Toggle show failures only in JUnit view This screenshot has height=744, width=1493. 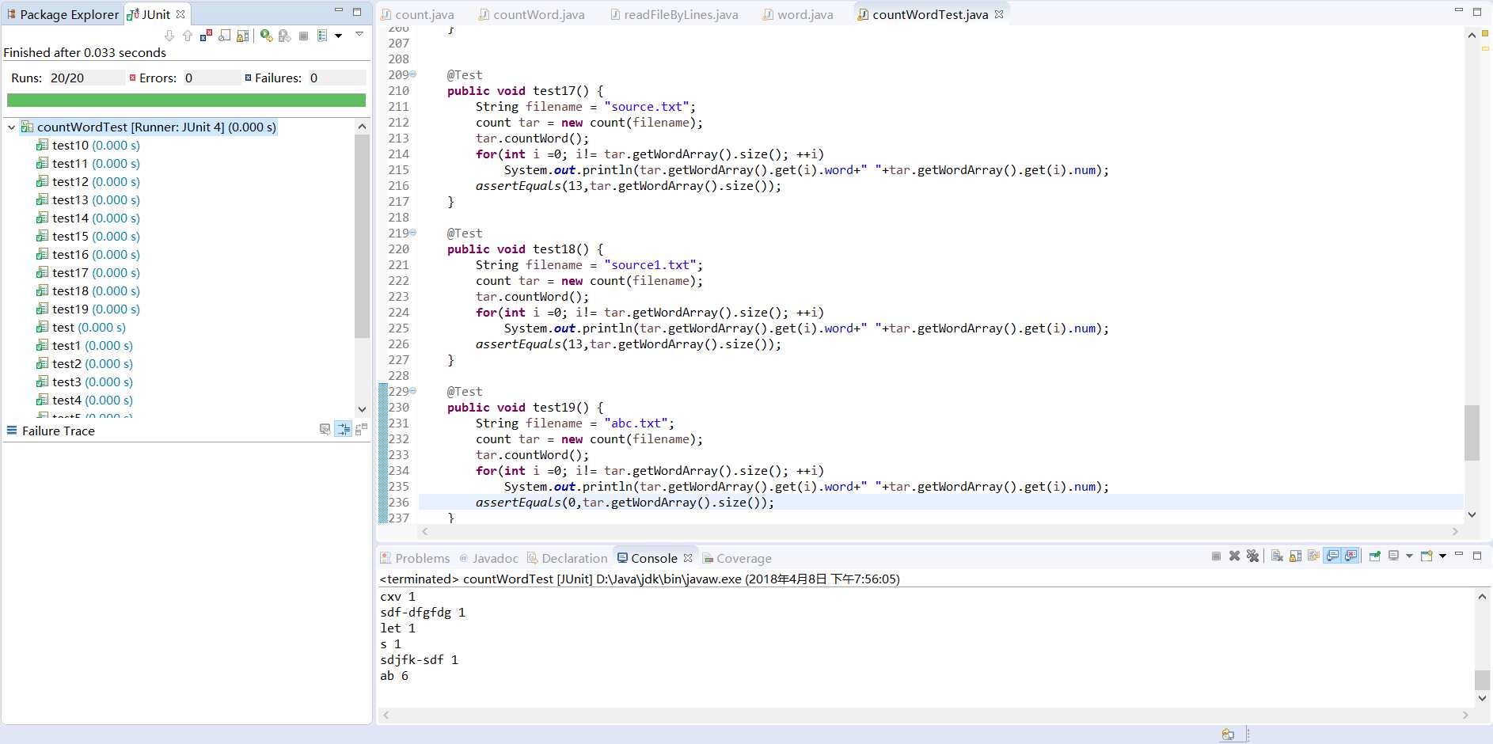206,36
